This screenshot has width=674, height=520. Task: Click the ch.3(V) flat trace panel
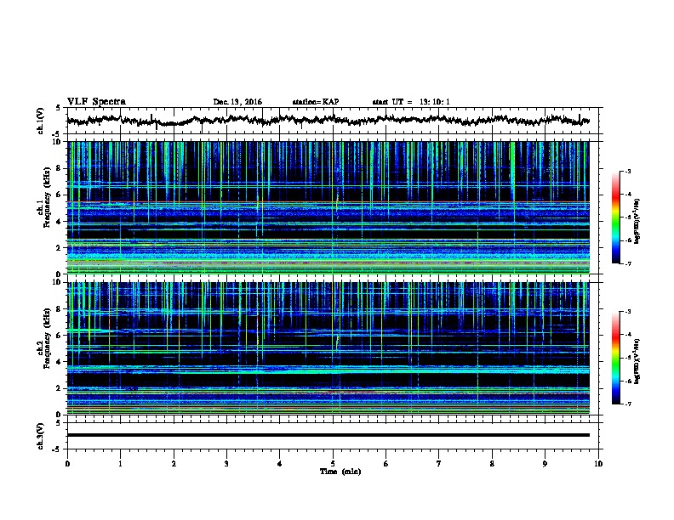[333, 436]
